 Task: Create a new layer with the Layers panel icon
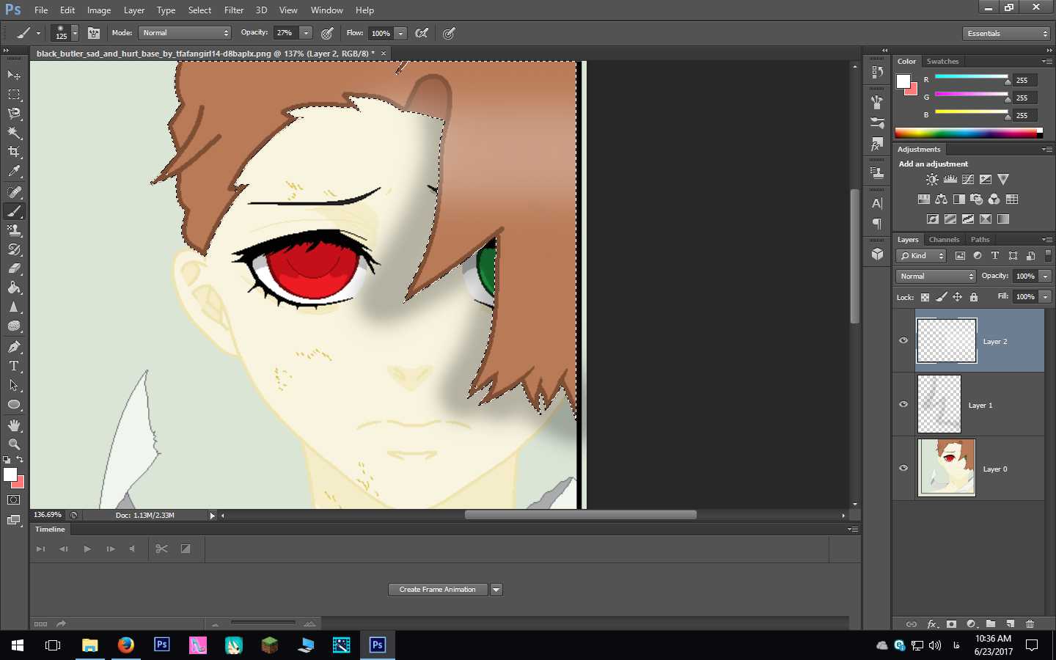[x=1011, y=624]
